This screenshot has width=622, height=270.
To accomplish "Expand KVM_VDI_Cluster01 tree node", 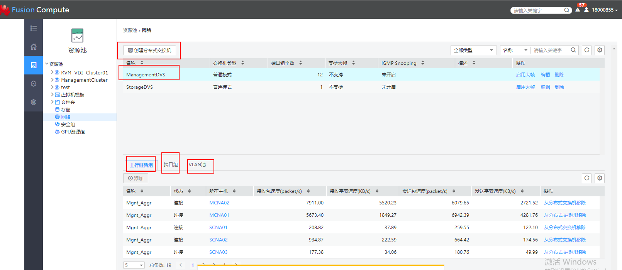I will pyautogui.click(x=52, y=72).
